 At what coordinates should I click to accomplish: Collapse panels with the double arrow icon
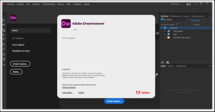point(210,14)
